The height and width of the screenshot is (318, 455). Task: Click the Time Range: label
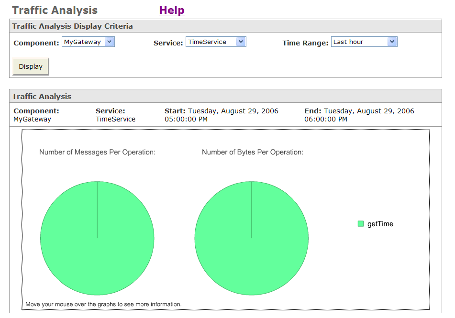tap(306, 43)
